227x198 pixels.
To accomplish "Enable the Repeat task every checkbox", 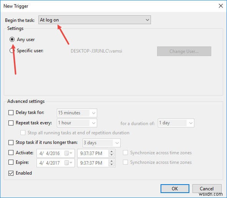I will (11, 123).
